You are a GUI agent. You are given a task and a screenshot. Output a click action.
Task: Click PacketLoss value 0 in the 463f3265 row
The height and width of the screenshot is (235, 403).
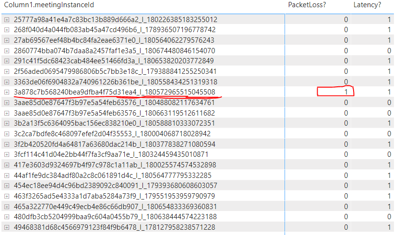click(x=346, y=196)
